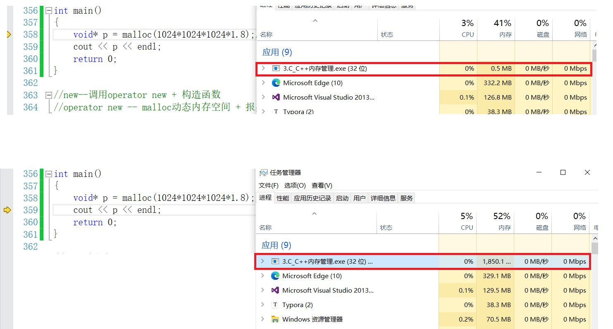Screen dimensions: 613x329
Task: Click the Microsoft Edge icon in the process list
Action: (x=276, y=276)
